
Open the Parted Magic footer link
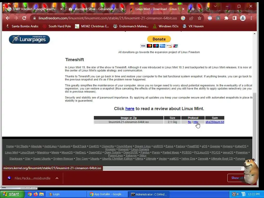171,153
